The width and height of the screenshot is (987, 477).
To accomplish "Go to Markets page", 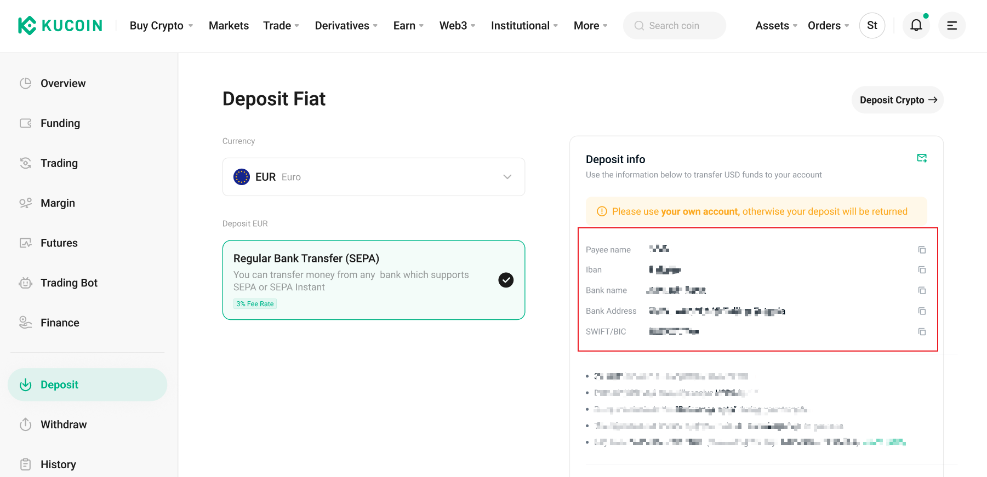I will pos(229,26).
